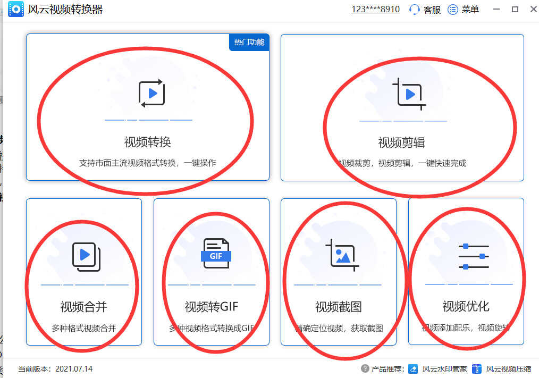Click description 精确定位视频，获取截图

click(339, 328)
